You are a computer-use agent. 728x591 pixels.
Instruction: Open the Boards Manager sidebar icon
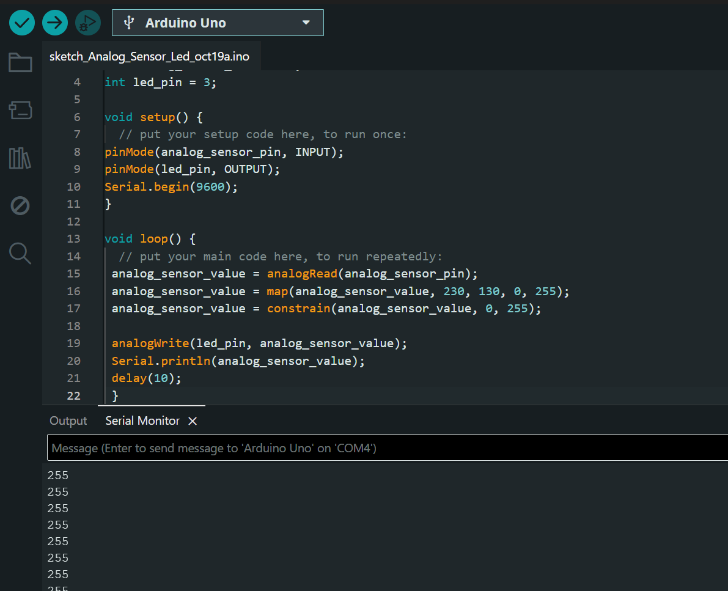coord(20,111)
